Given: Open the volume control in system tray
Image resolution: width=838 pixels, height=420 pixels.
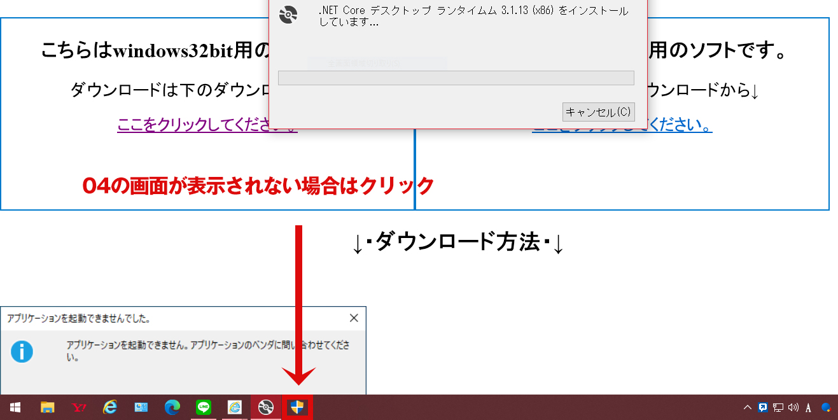Looking at the screenshot, I should 793,407.
